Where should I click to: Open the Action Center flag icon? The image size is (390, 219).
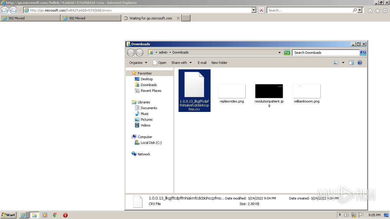(x=361, y=215)
